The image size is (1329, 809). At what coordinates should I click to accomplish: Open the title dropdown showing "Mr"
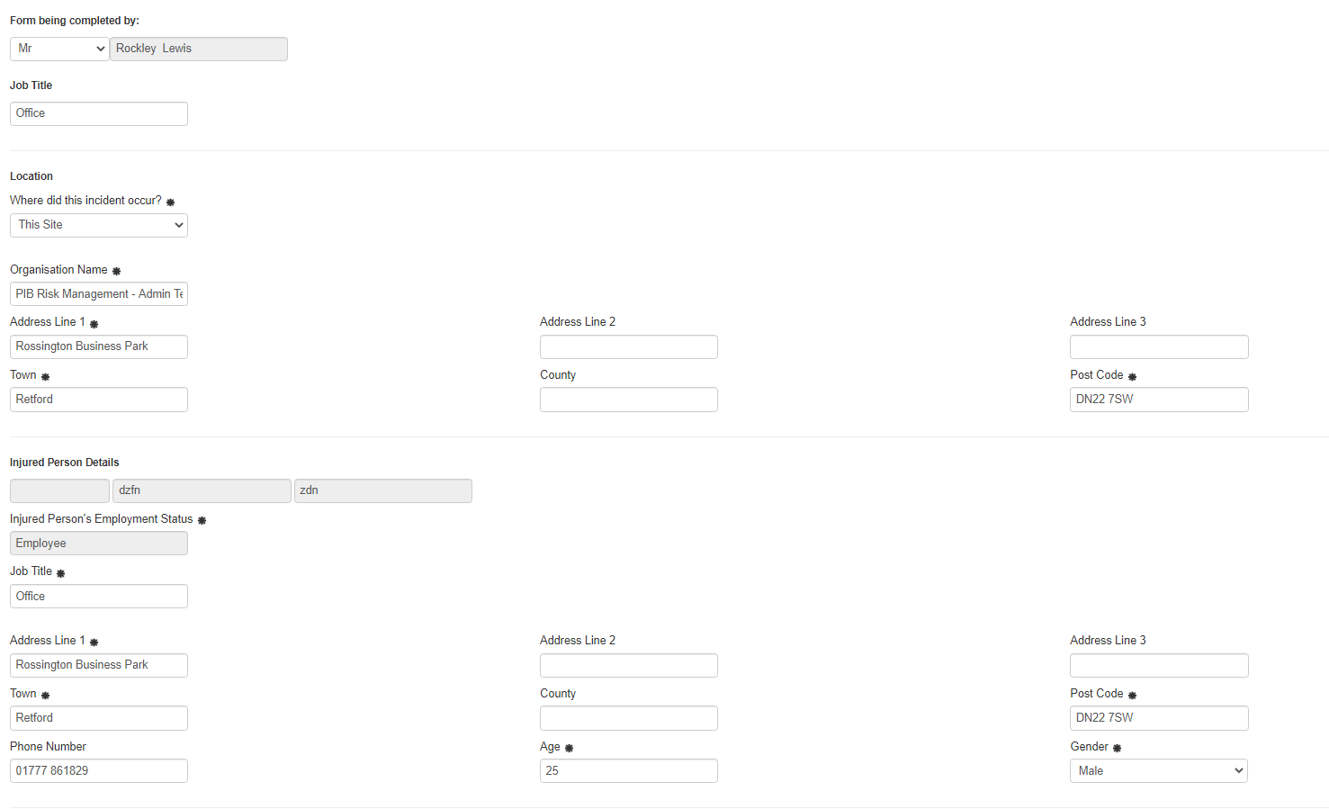[x=58, y=49]
